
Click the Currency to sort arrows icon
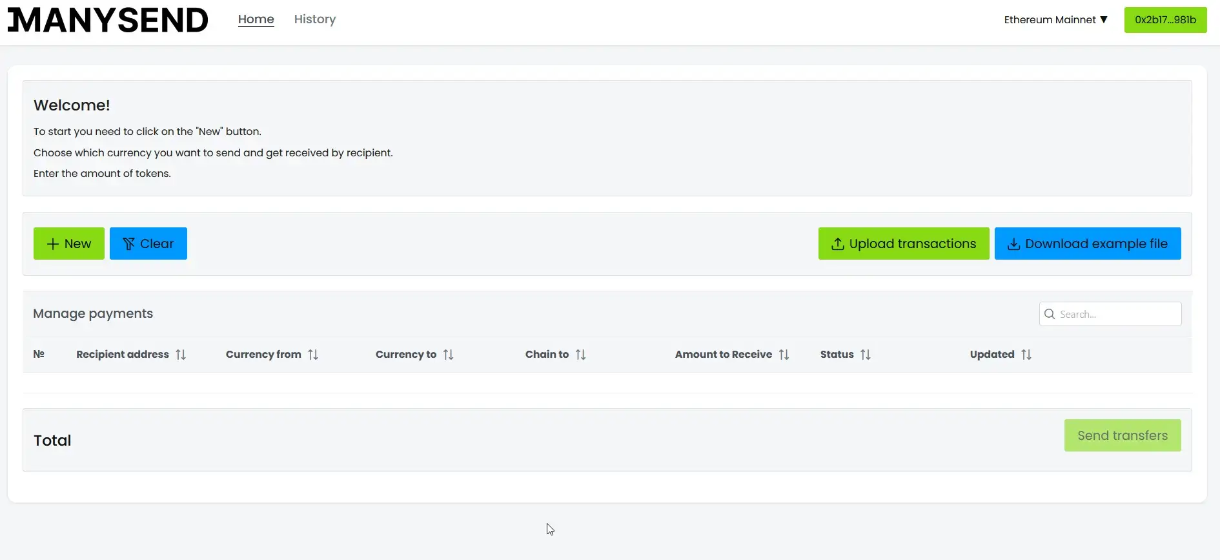pyautogui.click(x=448, y=355)
